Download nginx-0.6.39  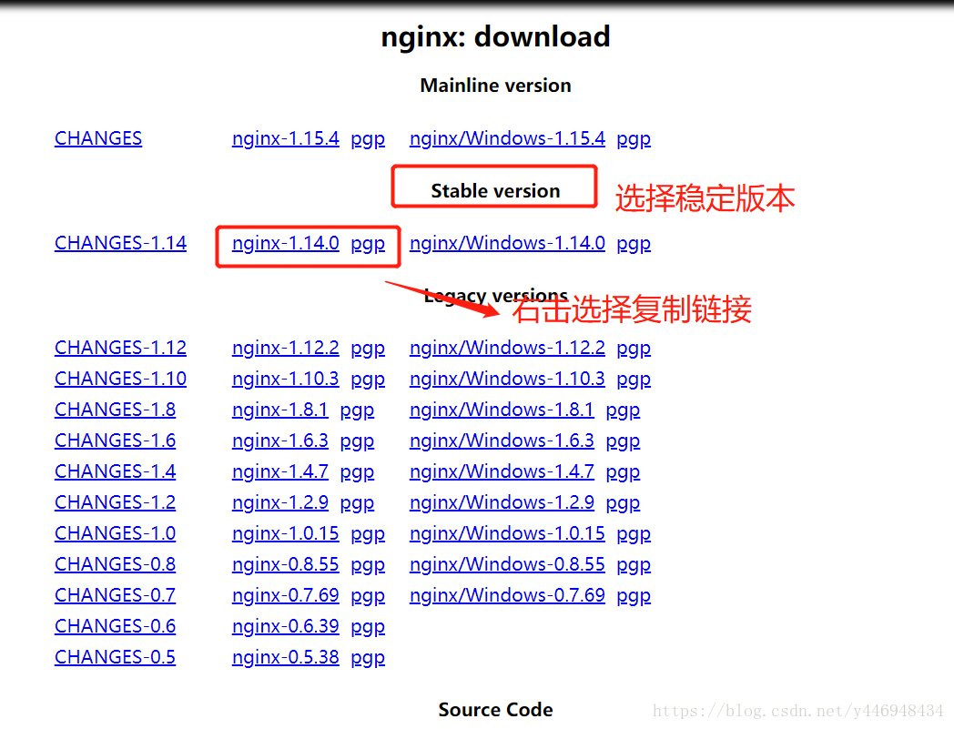pyautogui.click(x=285, y=627)
